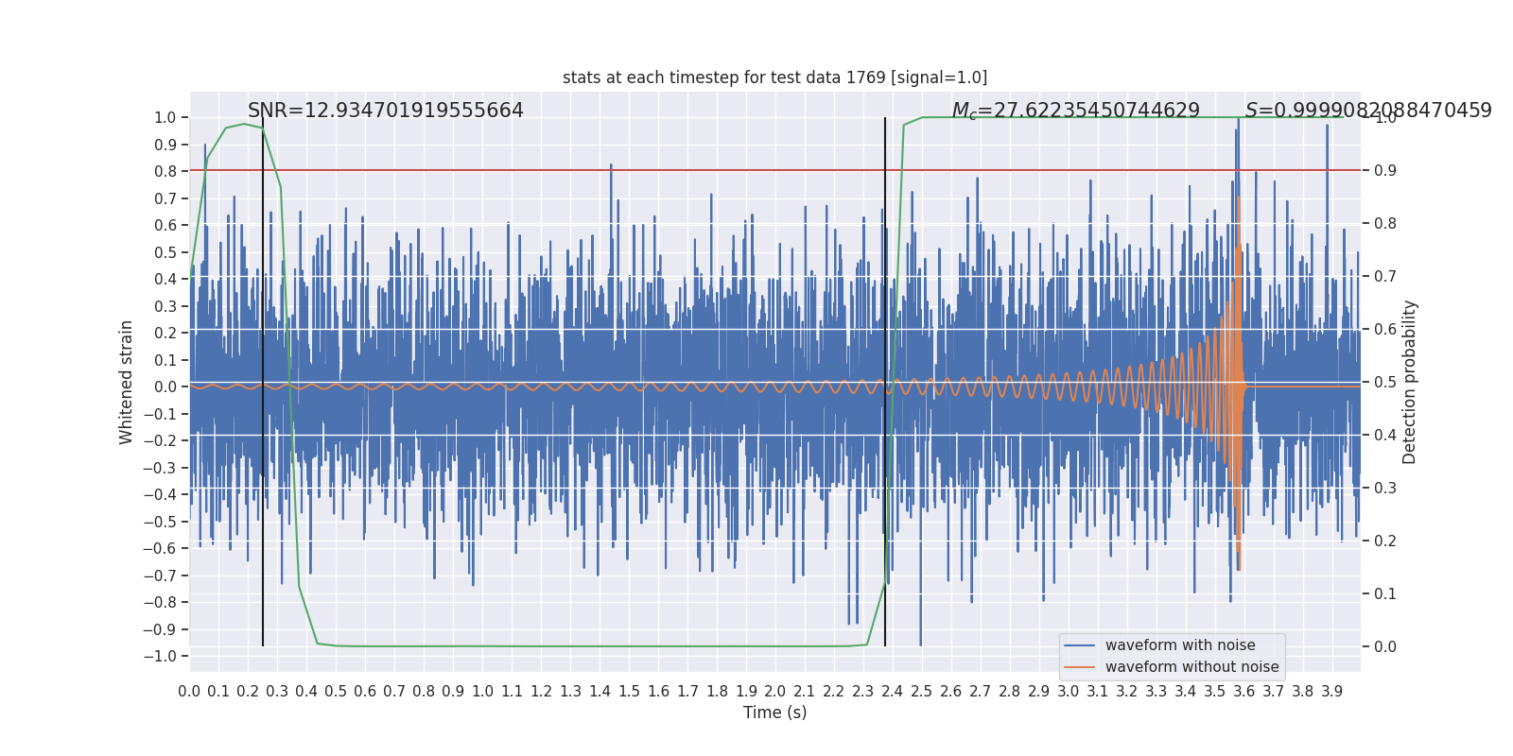Select 'waveform without noise' legend text
1513x756 pixels.
click(1191, 667)
